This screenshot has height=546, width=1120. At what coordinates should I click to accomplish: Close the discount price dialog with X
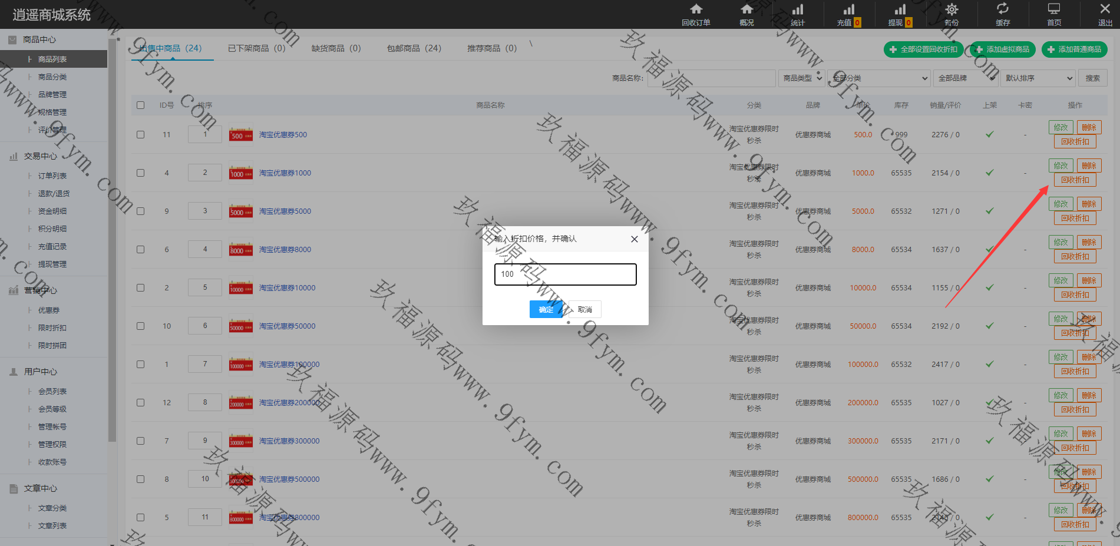click(634, 239)
